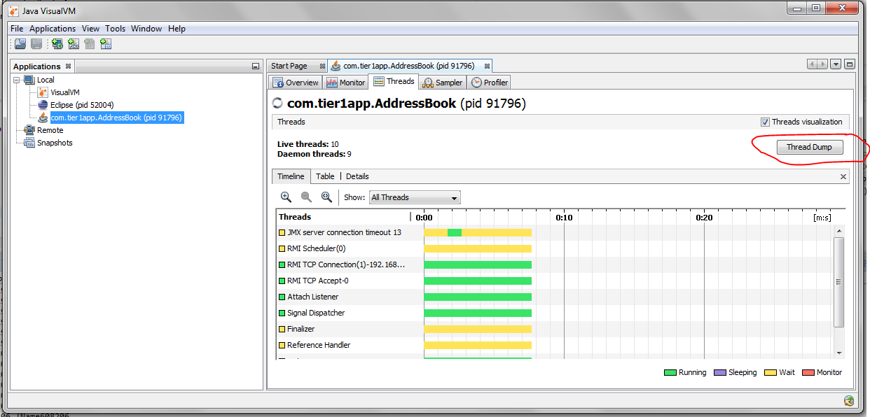Minimize the Applications panel
The width and height of the screenshot is (870, 417).
coord(256,66)
